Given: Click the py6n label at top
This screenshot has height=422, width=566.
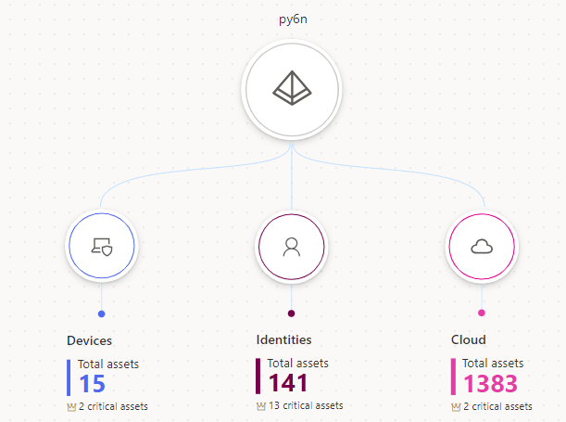Looking at the screenshot, I should (x=292, y=20).
